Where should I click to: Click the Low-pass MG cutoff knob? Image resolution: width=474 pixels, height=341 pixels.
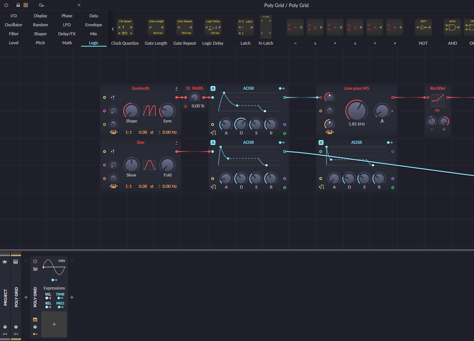click(x=357, y=110)
